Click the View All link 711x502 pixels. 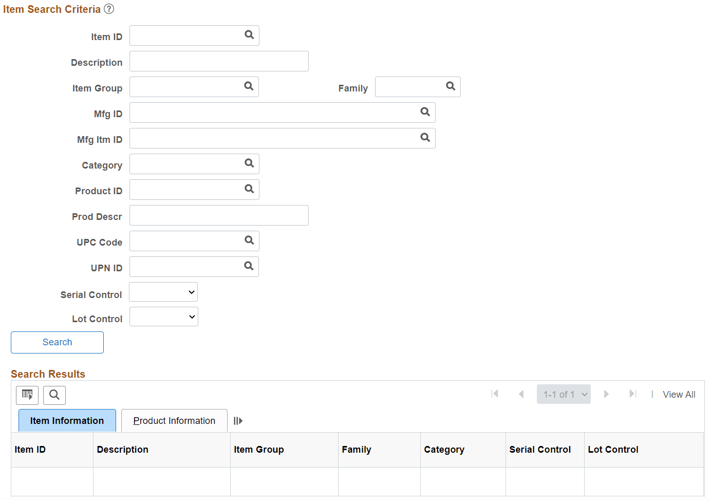pyautogui.click(x=679, y=395)
